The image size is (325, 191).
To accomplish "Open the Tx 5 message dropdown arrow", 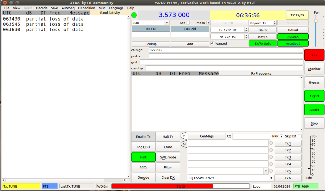I will [x=266, y=171].
